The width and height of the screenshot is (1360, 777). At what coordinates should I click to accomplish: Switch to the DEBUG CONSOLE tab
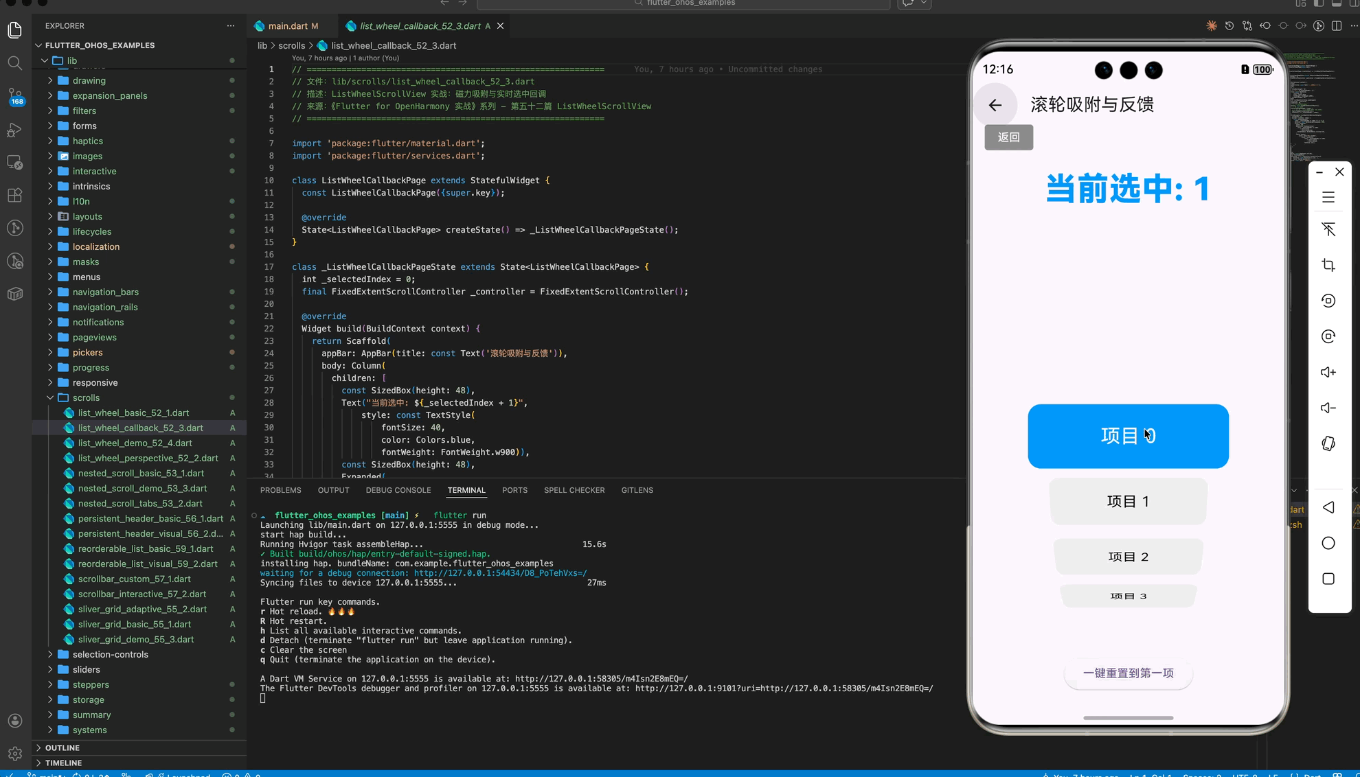[398, 490]
